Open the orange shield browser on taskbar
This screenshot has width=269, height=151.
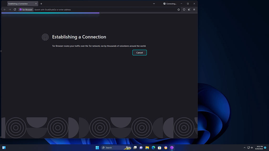[166, 148]
